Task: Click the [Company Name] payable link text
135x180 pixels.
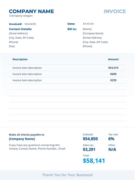Action: (22, 139)
